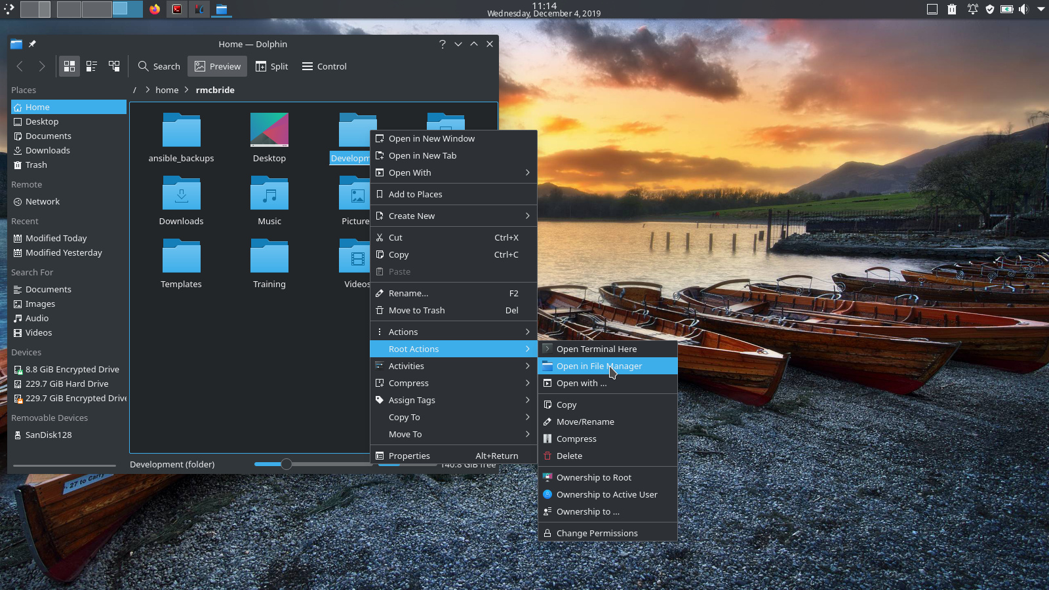This screenshot has width=1049, height=590.
Task: Choose Change Permissions
Action: 608,533
